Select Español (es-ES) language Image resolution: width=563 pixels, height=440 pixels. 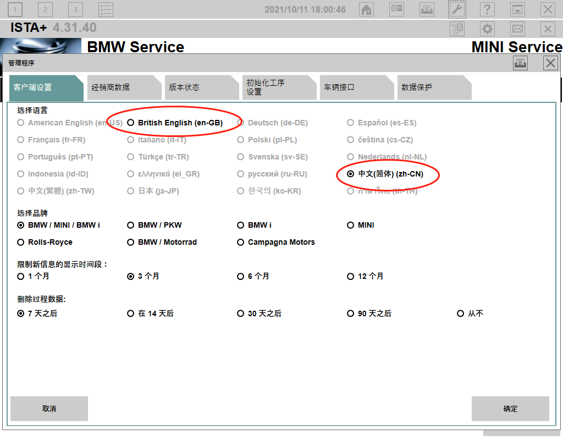[382, 123]
